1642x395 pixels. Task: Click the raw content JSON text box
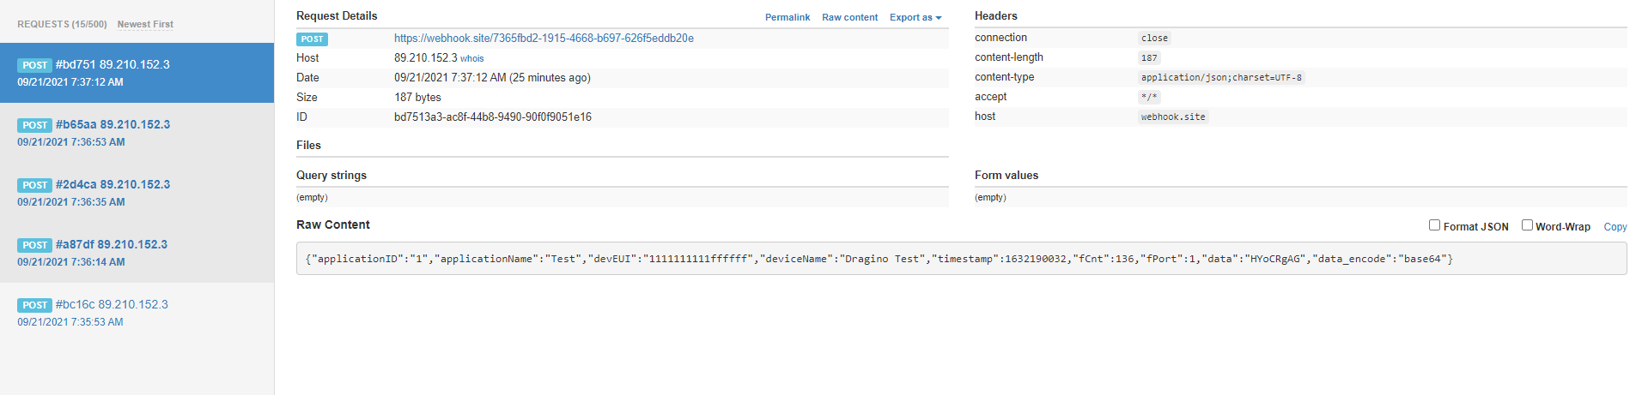tap(961, 259)
